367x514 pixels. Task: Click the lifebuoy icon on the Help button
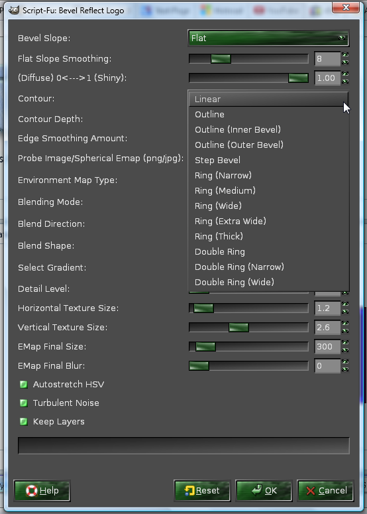[32, 490]
